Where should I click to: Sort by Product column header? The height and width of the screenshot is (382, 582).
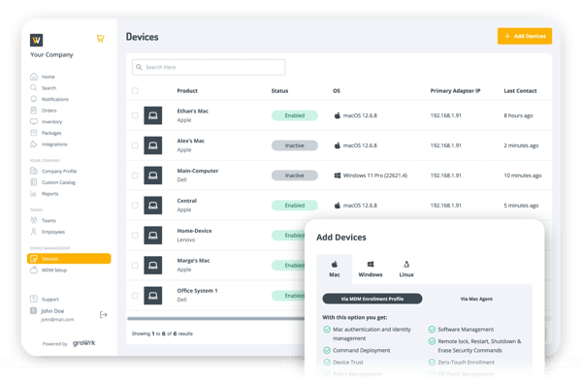click(187, 91)
